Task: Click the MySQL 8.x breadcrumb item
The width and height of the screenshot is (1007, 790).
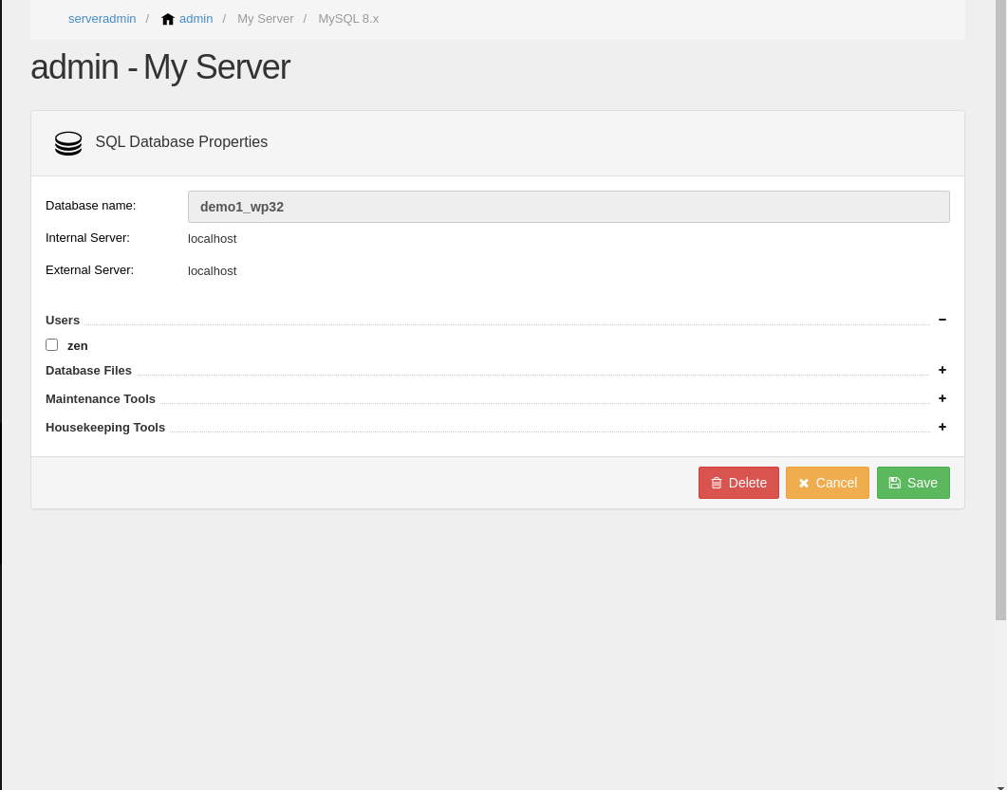Action: point(348,19)
